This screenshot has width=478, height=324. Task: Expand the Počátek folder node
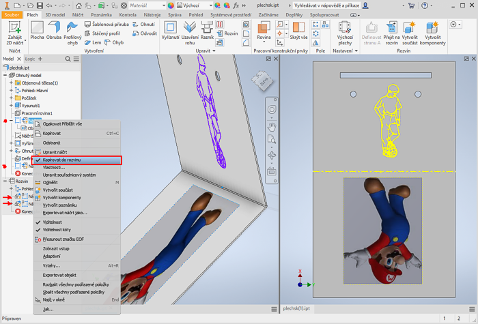12,98
